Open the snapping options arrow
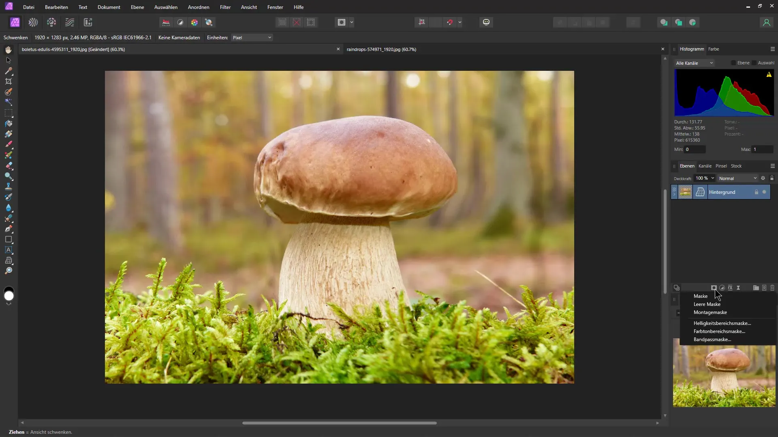This screenshot has height=437, width=778. click(x=460, y=22)
